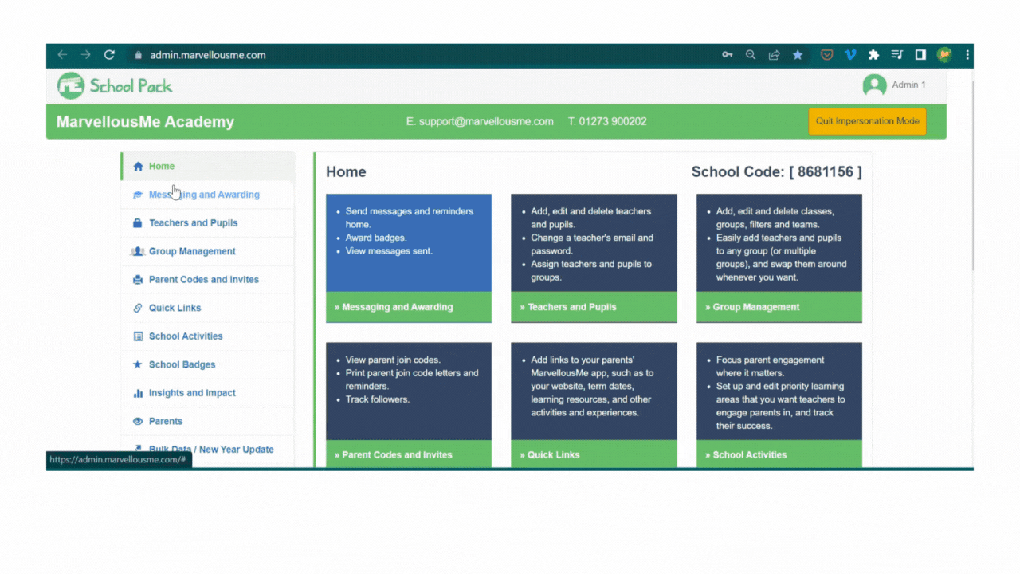Reload the page using browser refresh
This screenshot has width=1020, height=574.
[109, 55]
